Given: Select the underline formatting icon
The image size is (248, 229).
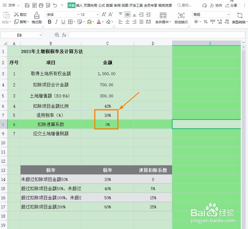Looking at the screenshot, I should (63, 22).
